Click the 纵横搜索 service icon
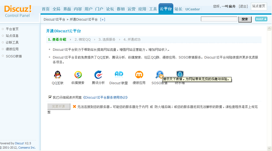Screen dimensions: 272x151 pos(78,75)
